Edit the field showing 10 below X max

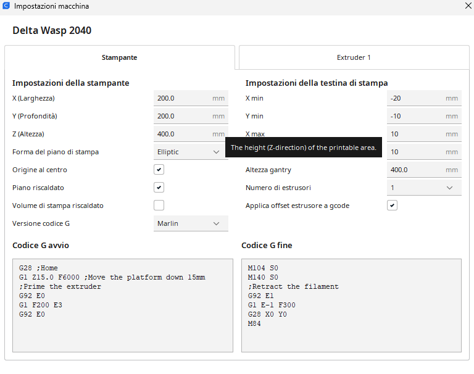pyautogui.click(x=424, y=152)
